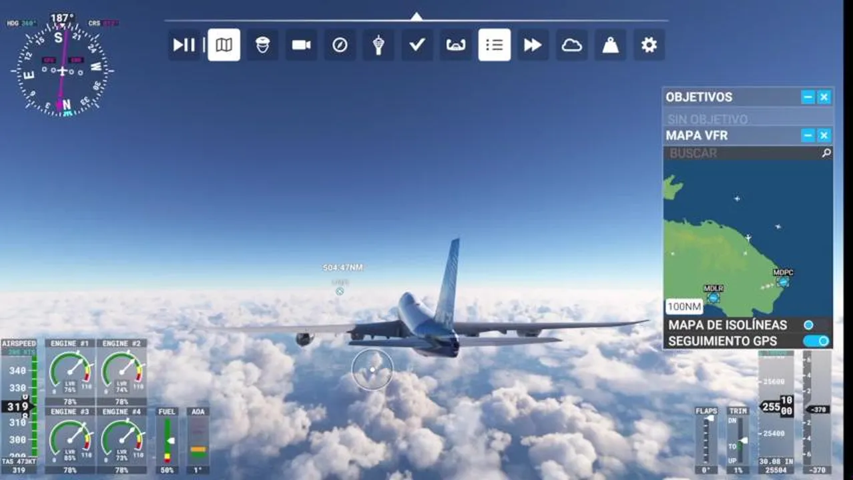Screen dimensions: 853x480
Task: Toggle the VFR map toolbar icon
Action: [224, 45]
